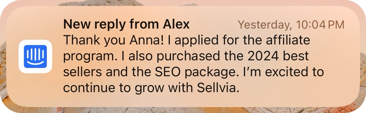
Task: Click the name "Alex" in the title
Action: [176, 24]
